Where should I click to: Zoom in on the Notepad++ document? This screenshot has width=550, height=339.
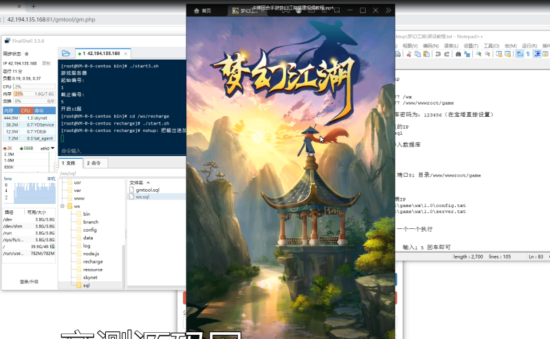pyautogui.click(x=478, y=54)
